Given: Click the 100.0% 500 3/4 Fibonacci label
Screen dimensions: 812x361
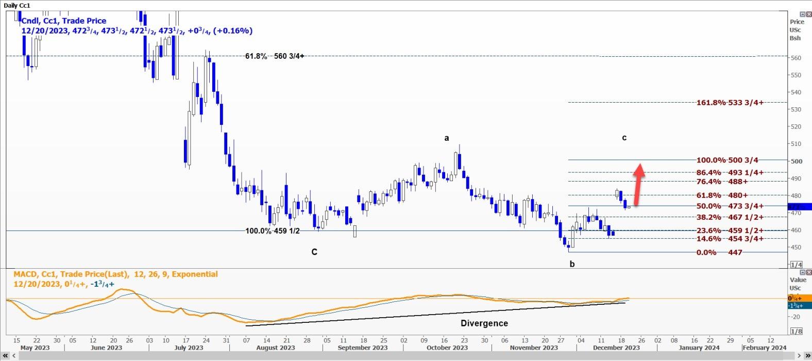Looking at the screenshot, I should 728,160.
